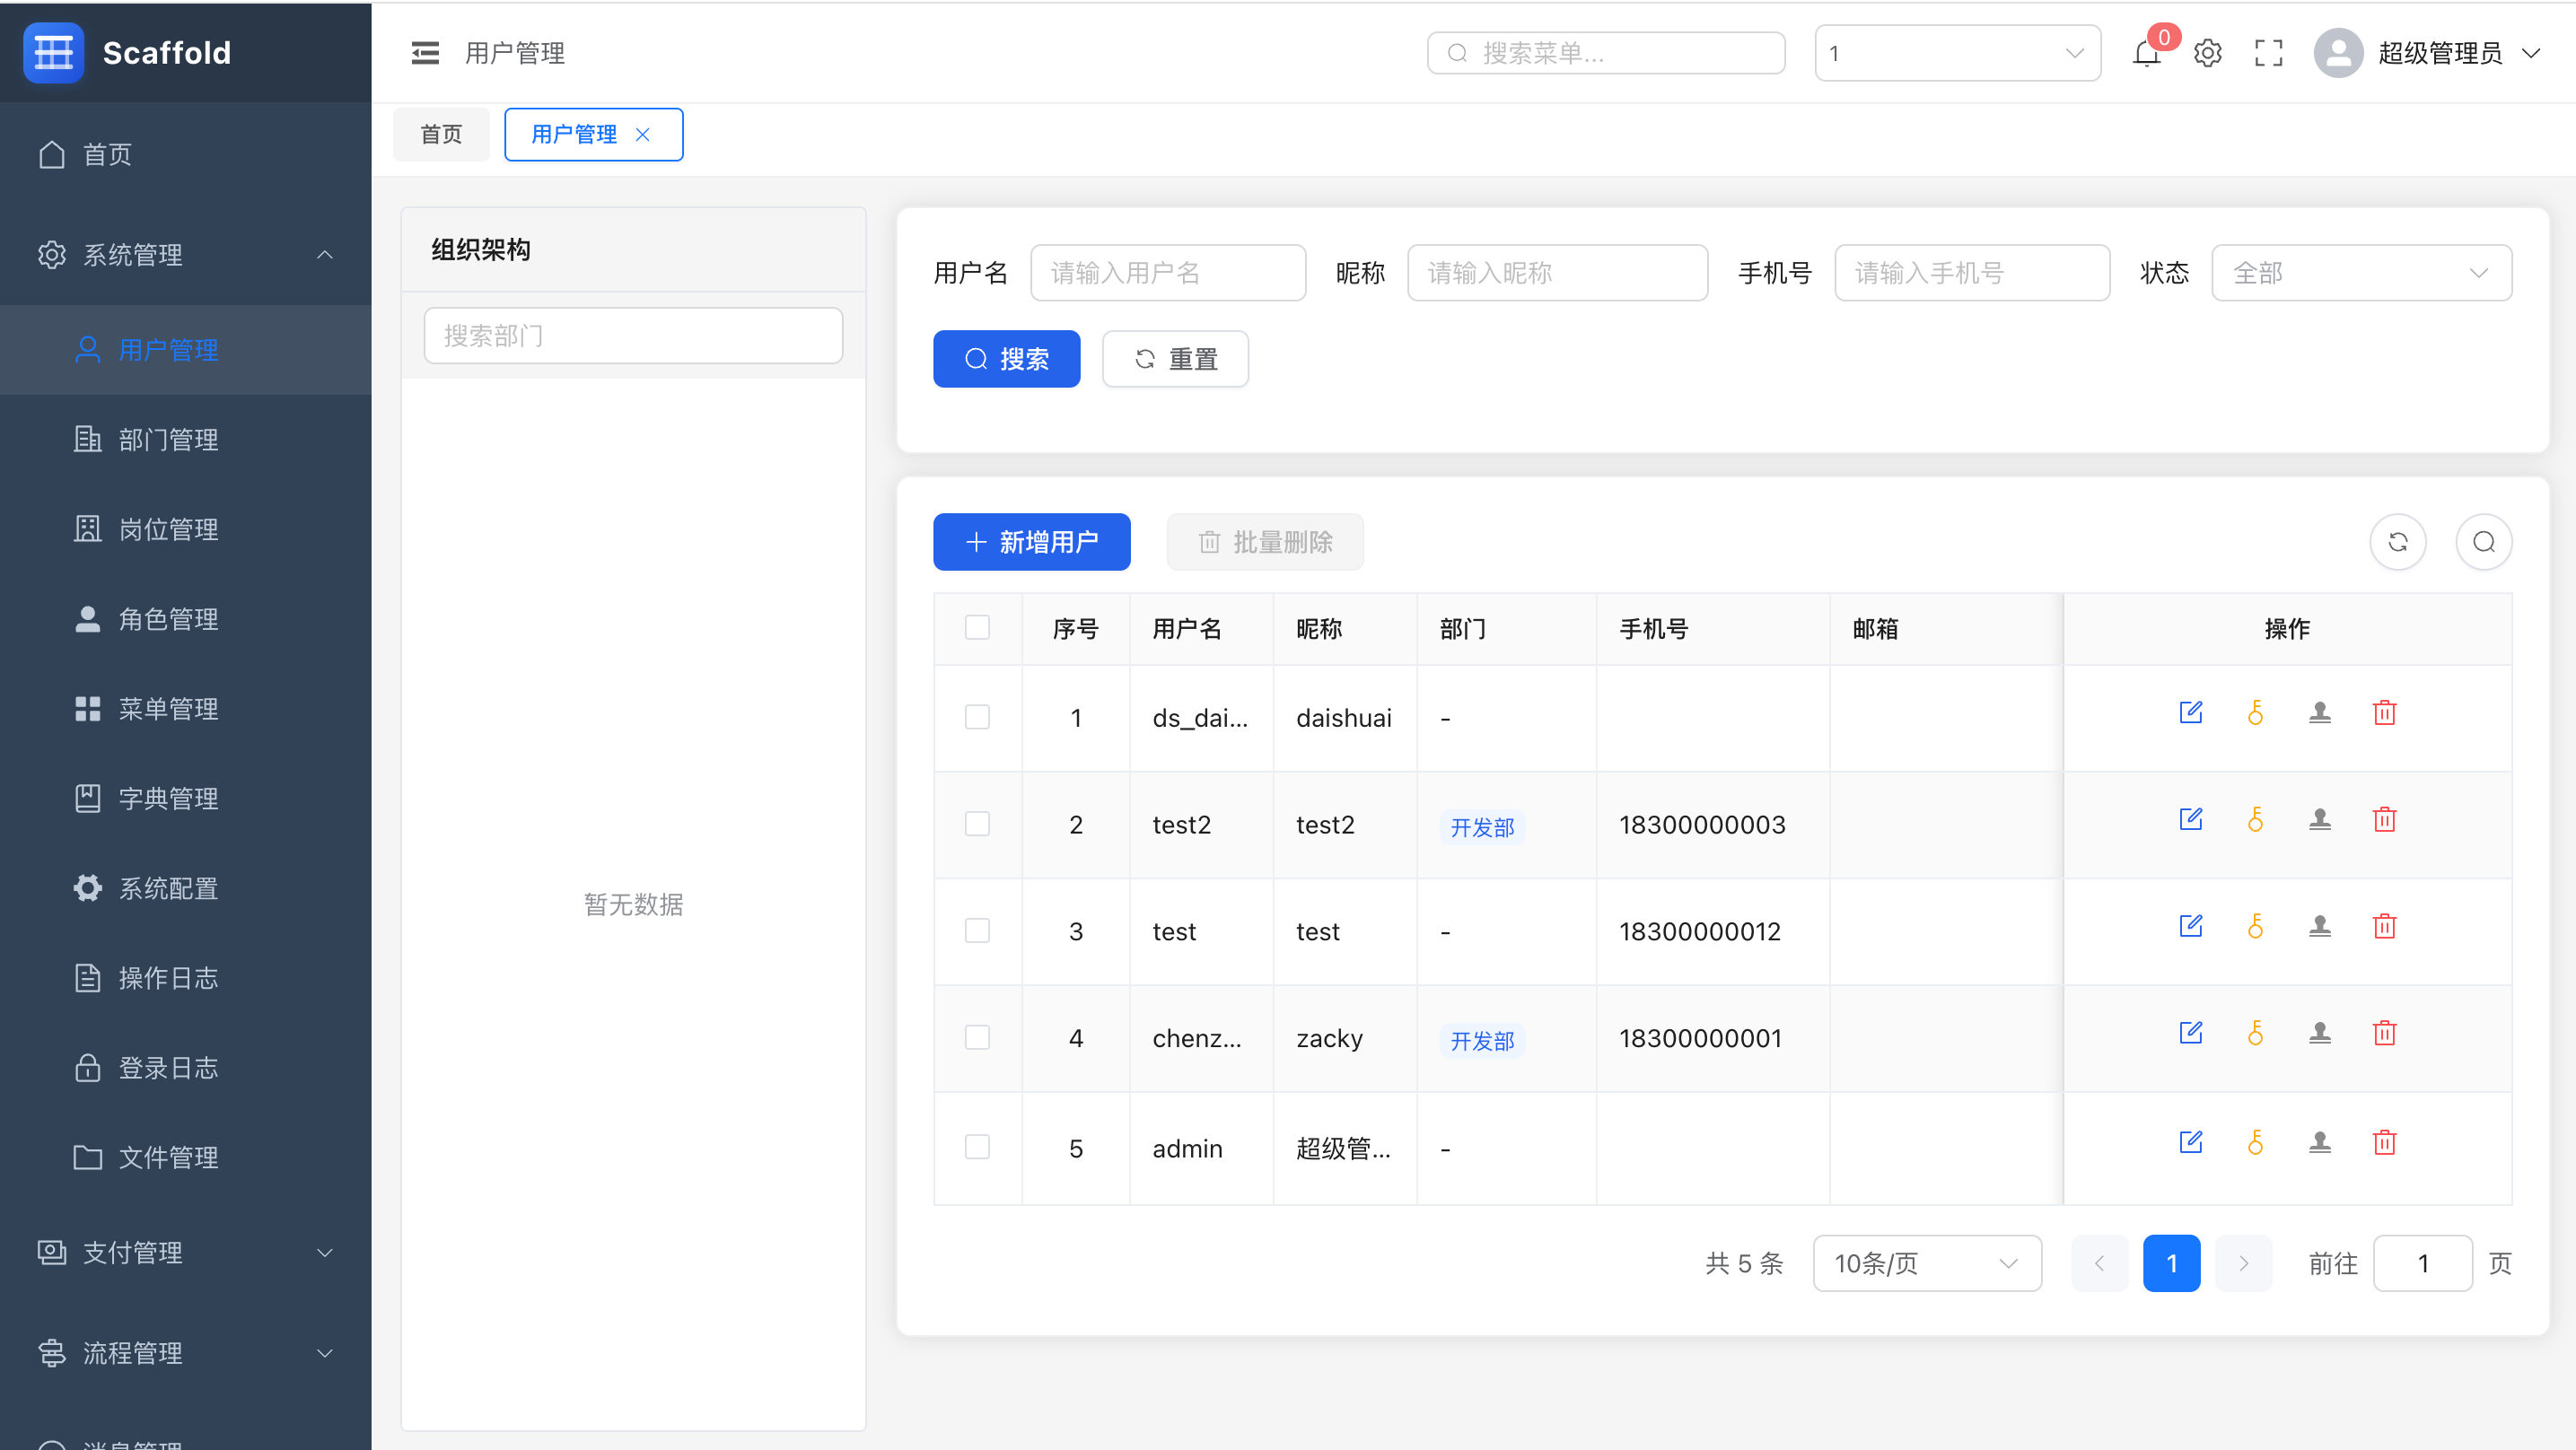Screen dimensions: 2576x1450
Task: Open the 超级管理员 user menu chevron
Action: click(x=2531, y=53)
